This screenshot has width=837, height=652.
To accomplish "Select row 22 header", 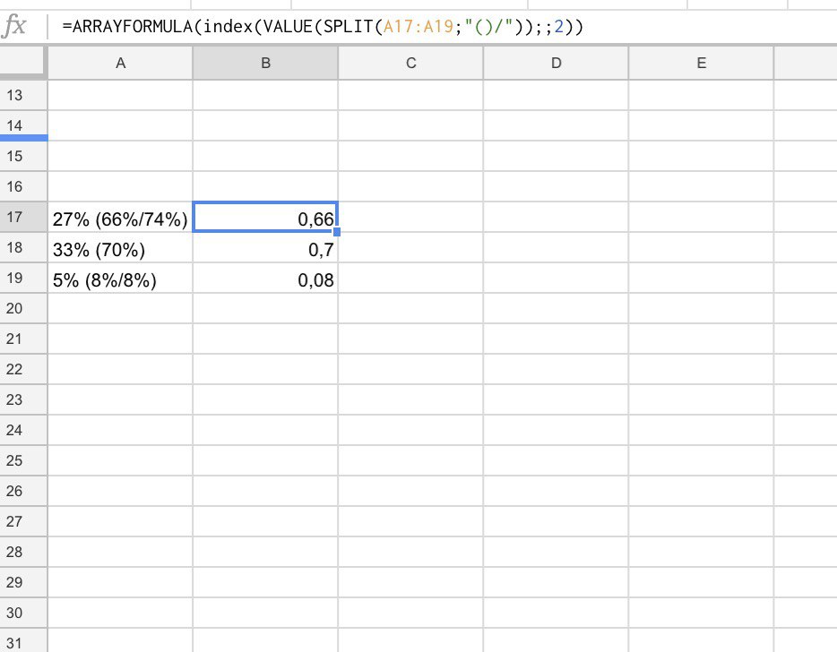I will pyautogui.click(x=23, y=369).
